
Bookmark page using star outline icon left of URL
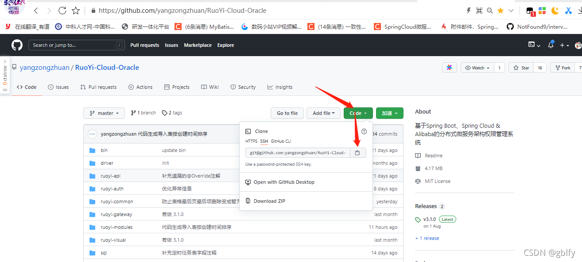76,10
